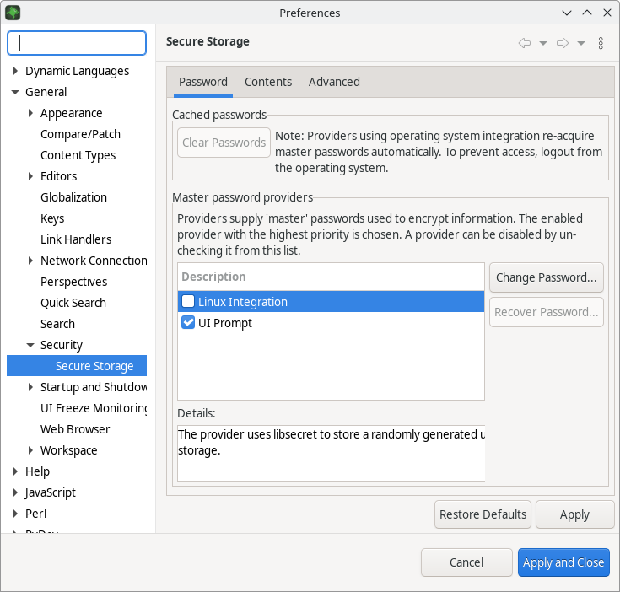
Task: Collapse the Security node
Action: click(x=30, y=345)
